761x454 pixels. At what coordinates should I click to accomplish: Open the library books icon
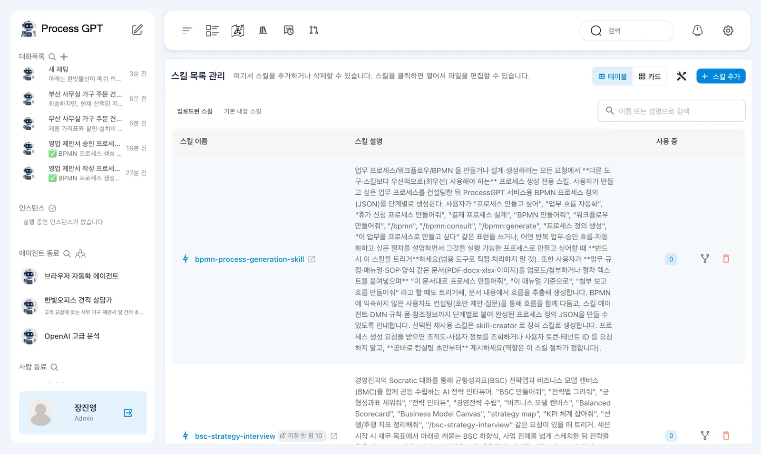(263, 30)
